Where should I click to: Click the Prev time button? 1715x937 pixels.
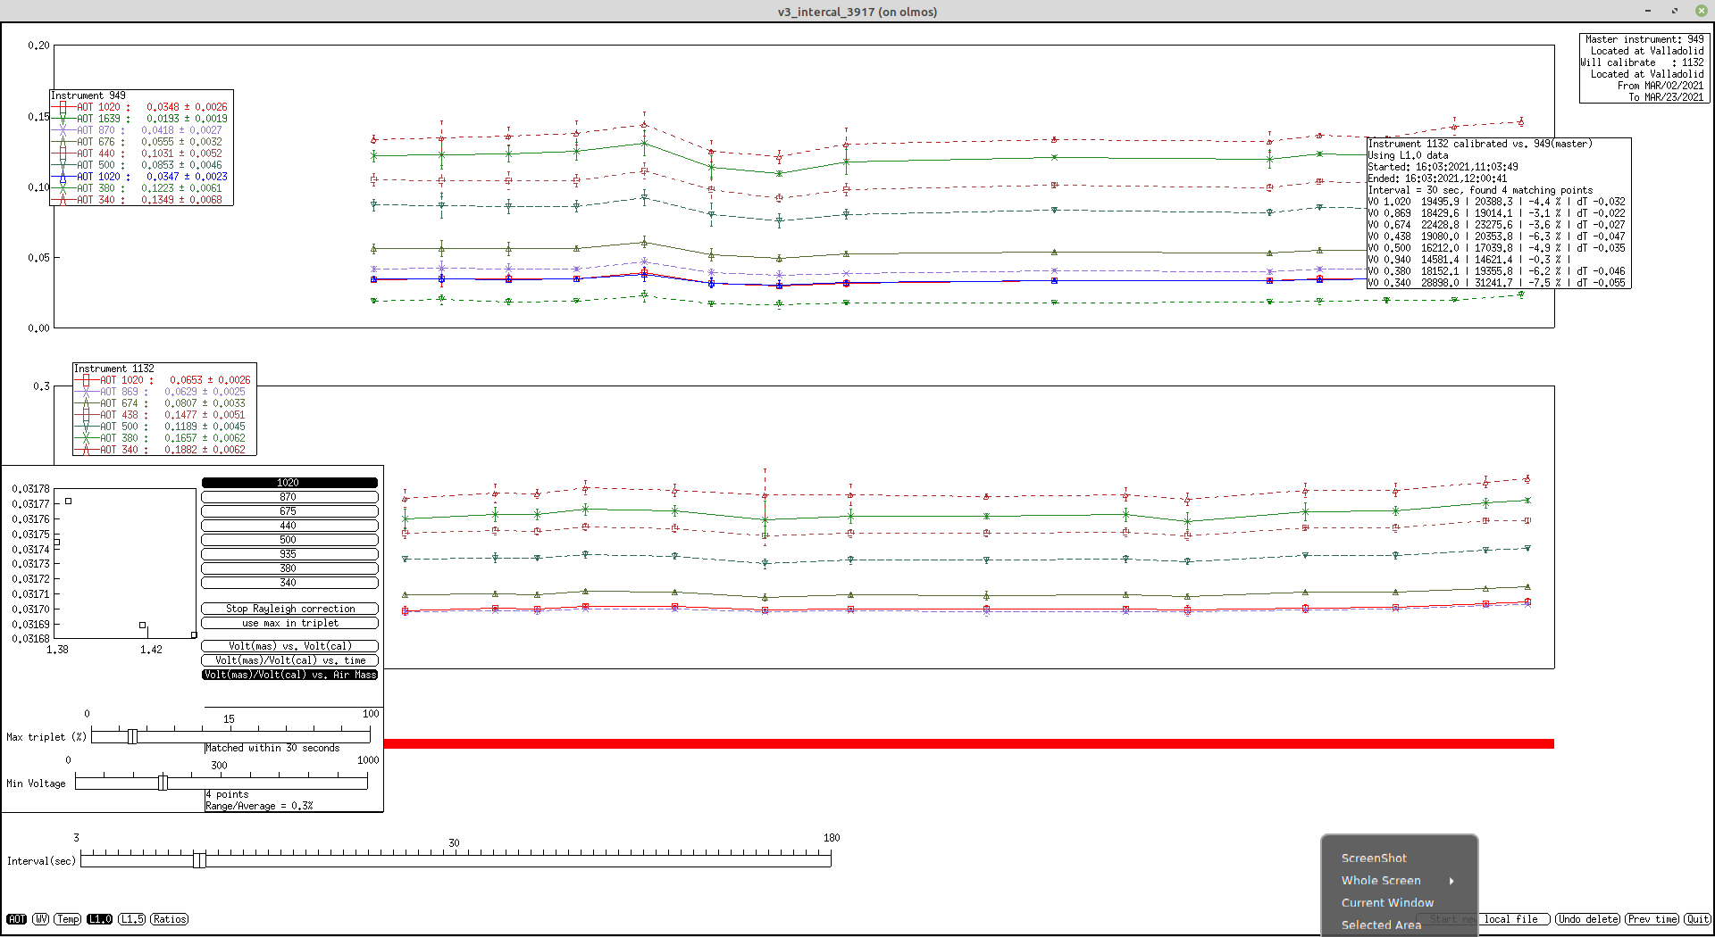[x=1652, y=919]
